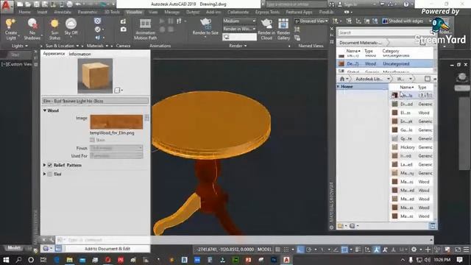Expand the Render panel flyout
Viewport: 471px width, 265px height.
238,46
